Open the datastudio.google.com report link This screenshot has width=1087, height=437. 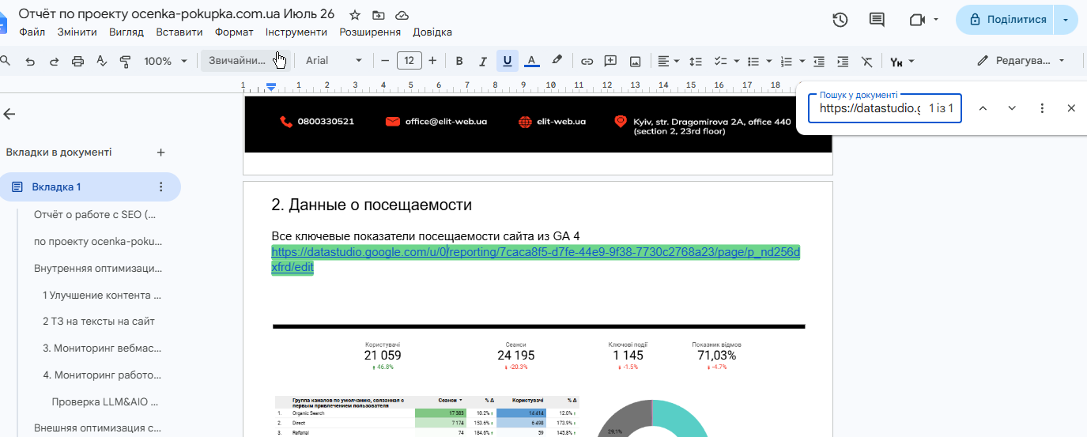(x=535, y=259)
